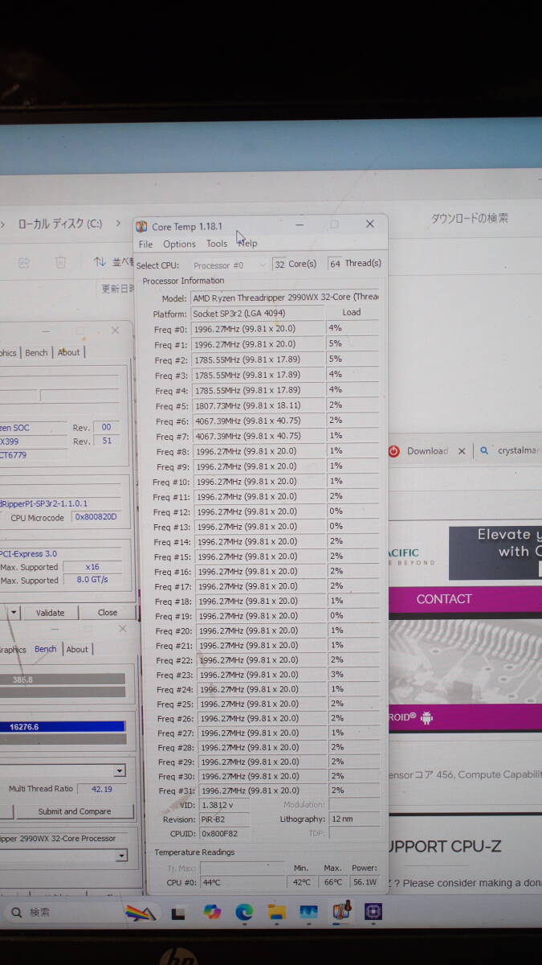Click the trash delete icon in Explorer toolbar
Screen dimensions: 542x965
tap(60, 262)
